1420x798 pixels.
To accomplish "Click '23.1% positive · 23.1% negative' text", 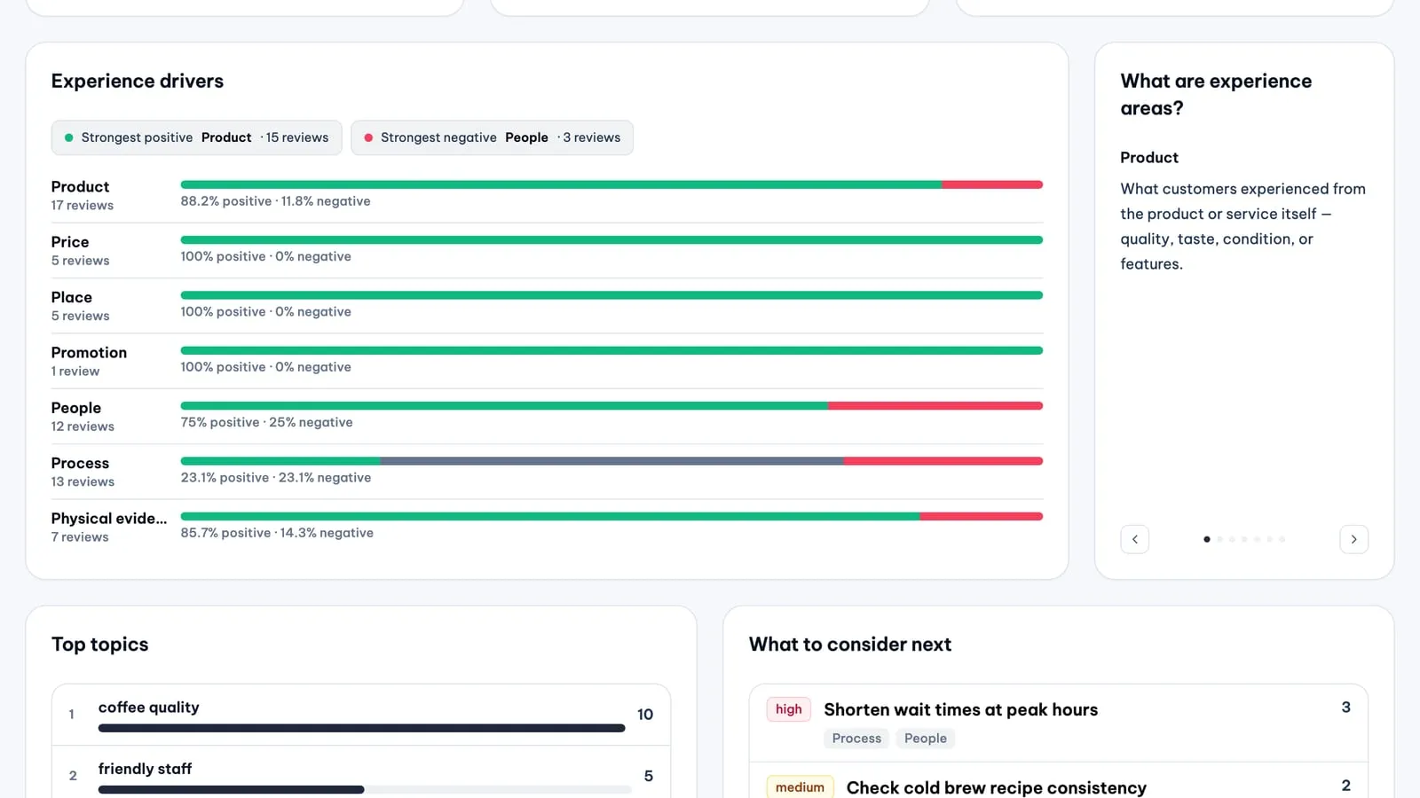I will 276,477.
